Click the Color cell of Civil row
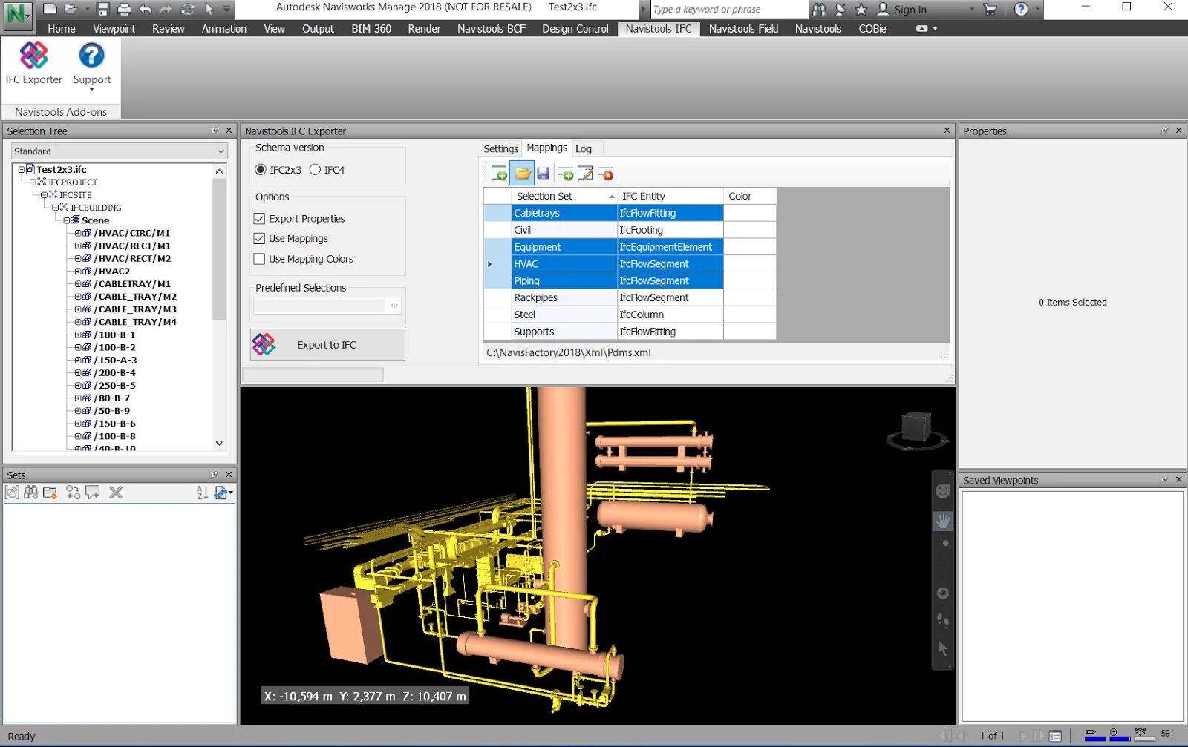This screenshot has height=747, width=1188. (x=750, y=231)
